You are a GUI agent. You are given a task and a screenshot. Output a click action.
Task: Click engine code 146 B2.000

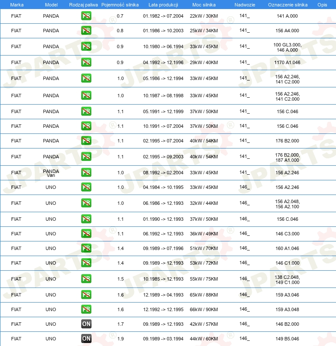pos(287,324)
